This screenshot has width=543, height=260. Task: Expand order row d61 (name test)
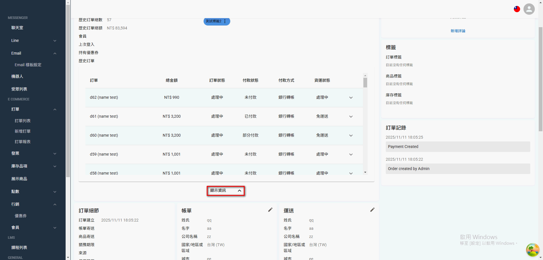[351, 117]
